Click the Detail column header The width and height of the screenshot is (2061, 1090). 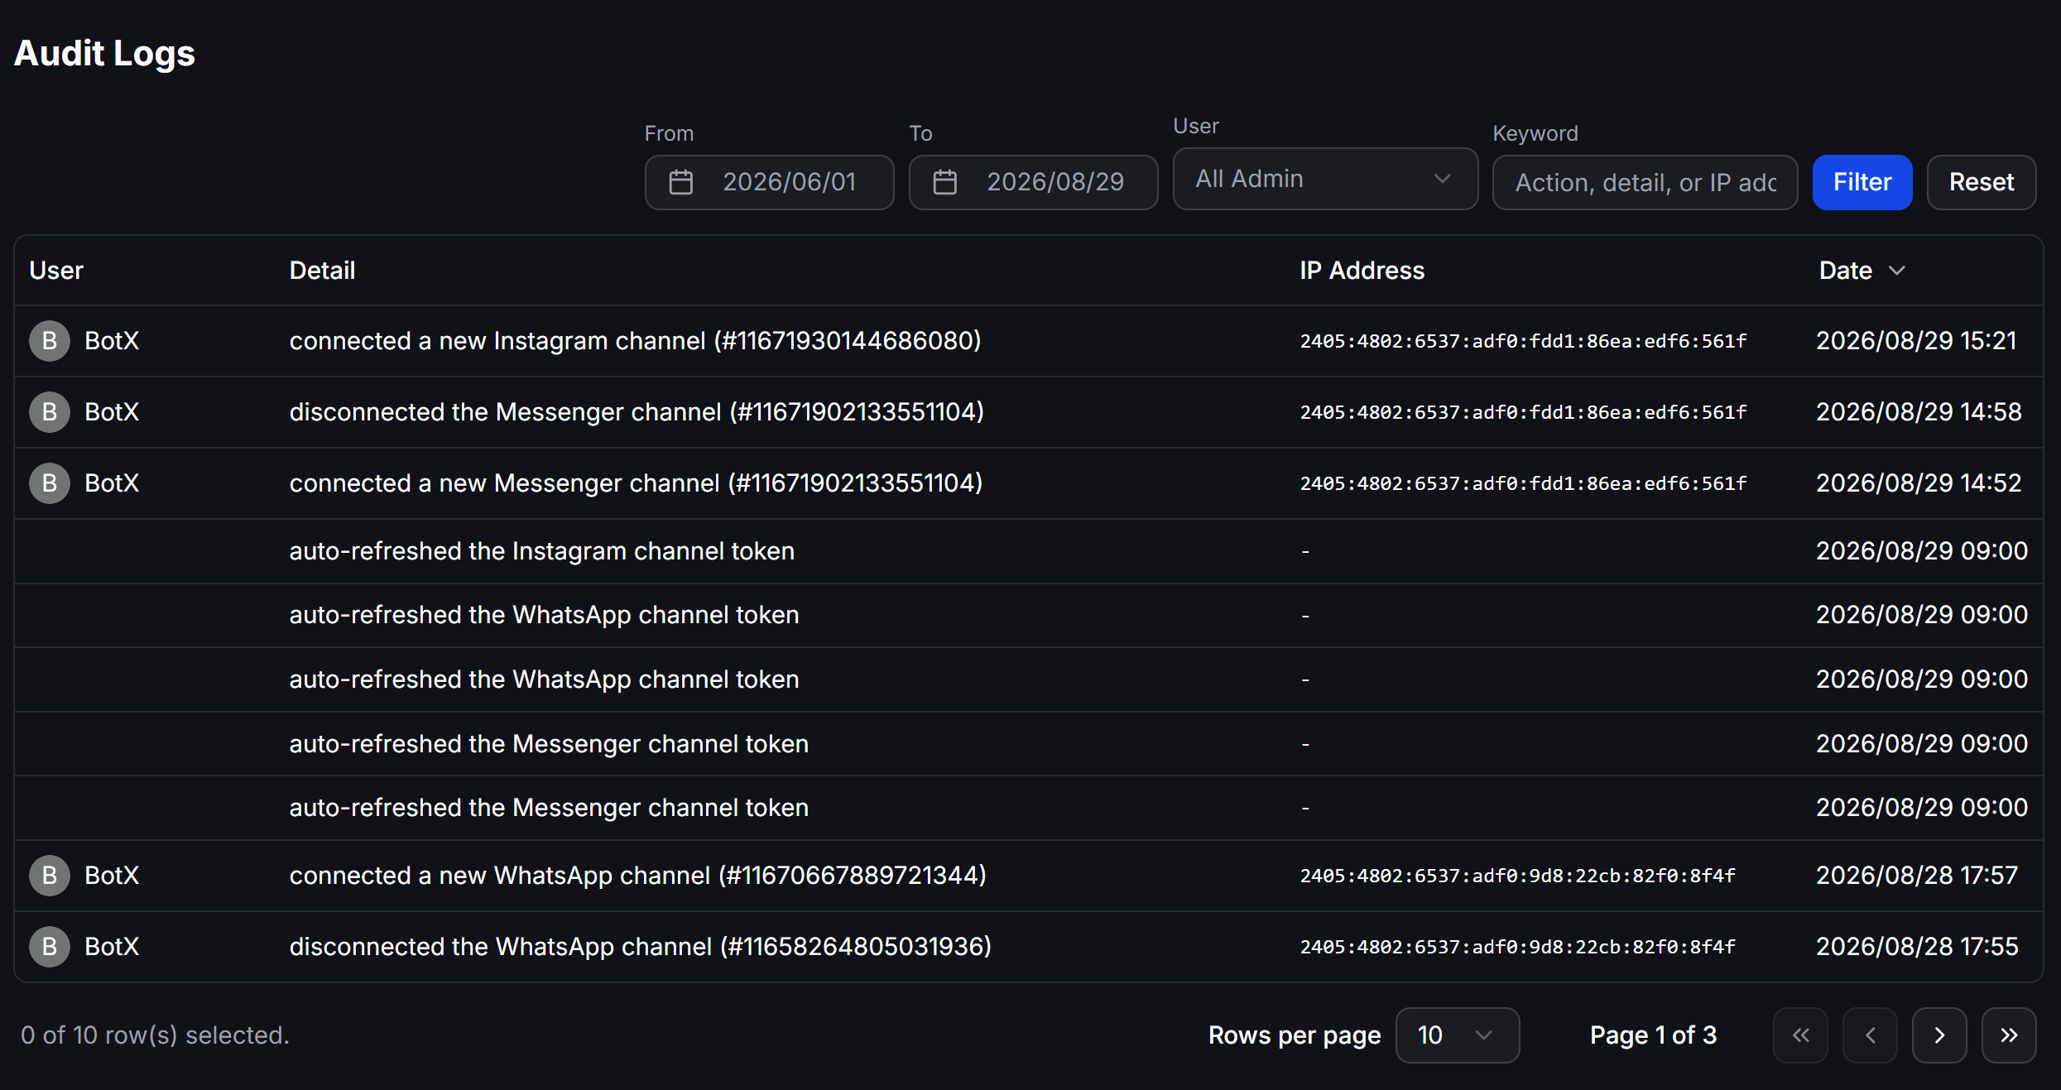point(322,271)
